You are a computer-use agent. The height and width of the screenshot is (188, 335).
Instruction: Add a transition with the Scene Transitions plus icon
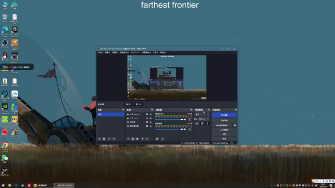(x=197, y=123)
